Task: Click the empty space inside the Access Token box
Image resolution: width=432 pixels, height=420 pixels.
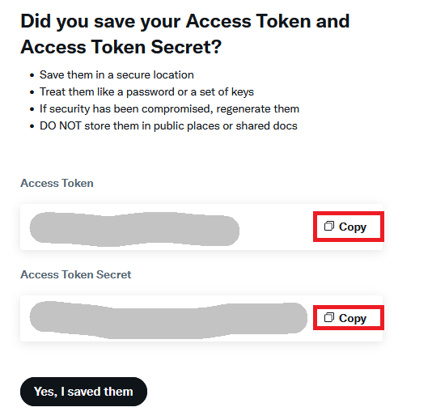Action: click(x=276, y=227)
